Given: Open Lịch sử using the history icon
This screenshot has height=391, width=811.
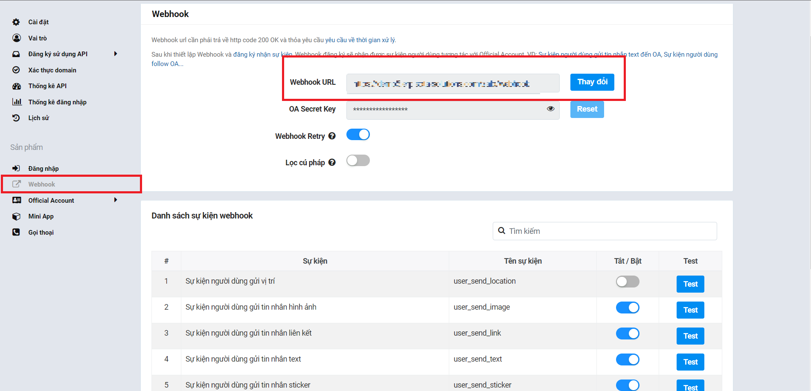Looking at the screenshot, I should (16, 118).
